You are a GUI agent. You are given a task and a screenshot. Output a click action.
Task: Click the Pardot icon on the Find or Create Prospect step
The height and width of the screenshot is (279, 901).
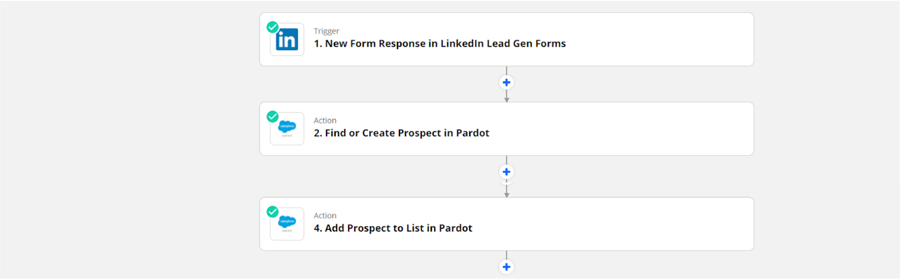coord(287,129)
